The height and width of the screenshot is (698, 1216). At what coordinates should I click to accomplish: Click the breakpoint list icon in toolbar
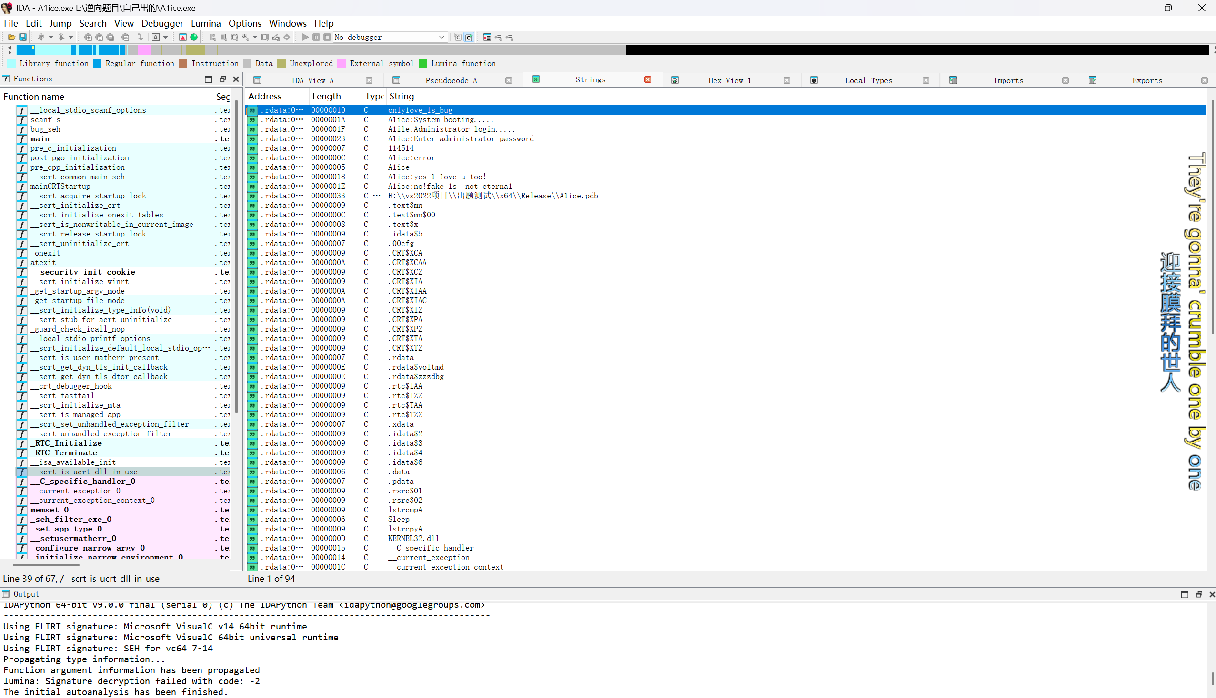pos(487,38)
